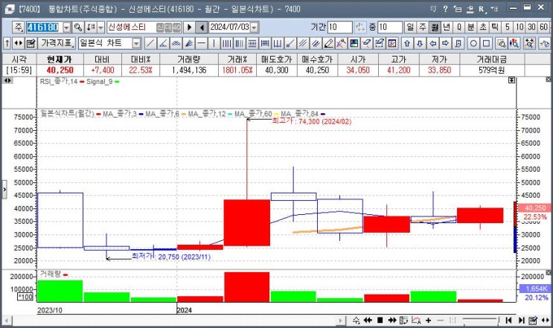This screenshot has width=553, height=328.
Task: Click the 현재가 value 40,250
Action: pyautogui.click(x=60, y=70)
